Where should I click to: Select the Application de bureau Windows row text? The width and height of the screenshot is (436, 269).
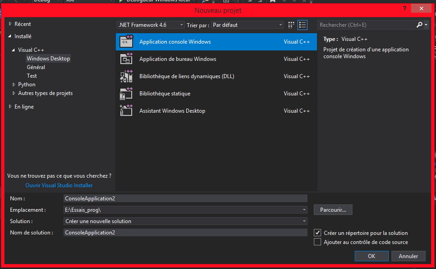178,59
